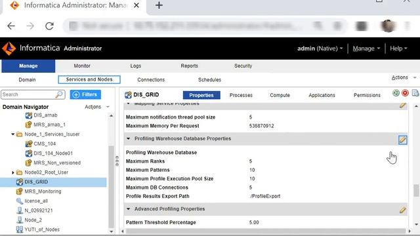
Task: Edit Profiling Warehouse Database Properties pencil icon
Action: [402, 140]
